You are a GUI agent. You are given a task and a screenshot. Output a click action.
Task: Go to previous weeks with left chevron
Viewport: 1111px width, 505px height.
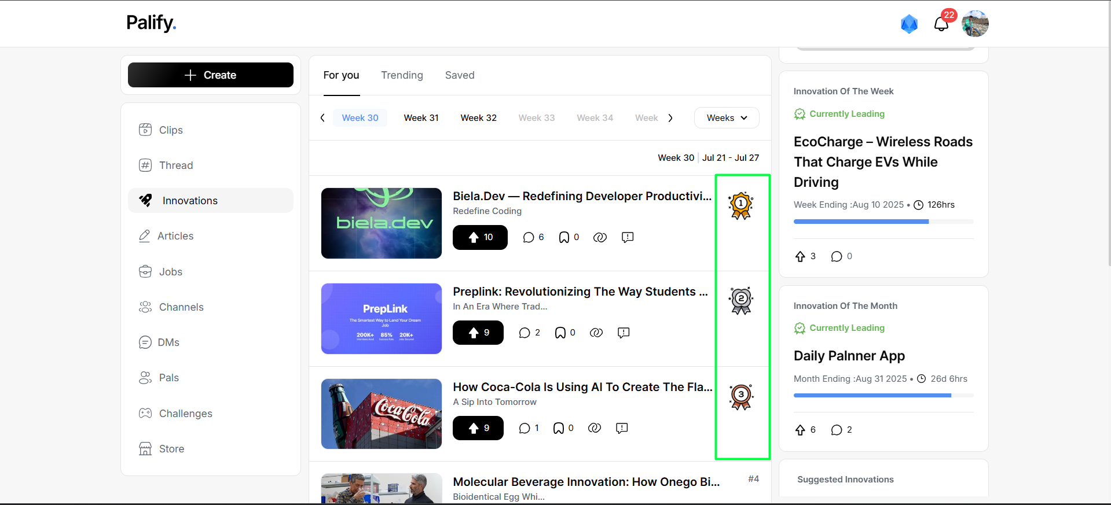(322, 118)
